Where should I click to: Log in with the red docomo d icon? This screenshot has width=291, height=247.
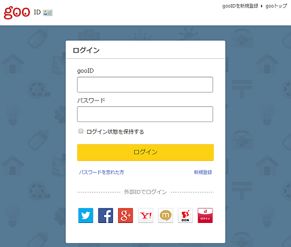205,215
